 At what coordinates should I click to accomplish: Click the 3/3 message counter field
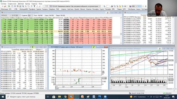47,6
